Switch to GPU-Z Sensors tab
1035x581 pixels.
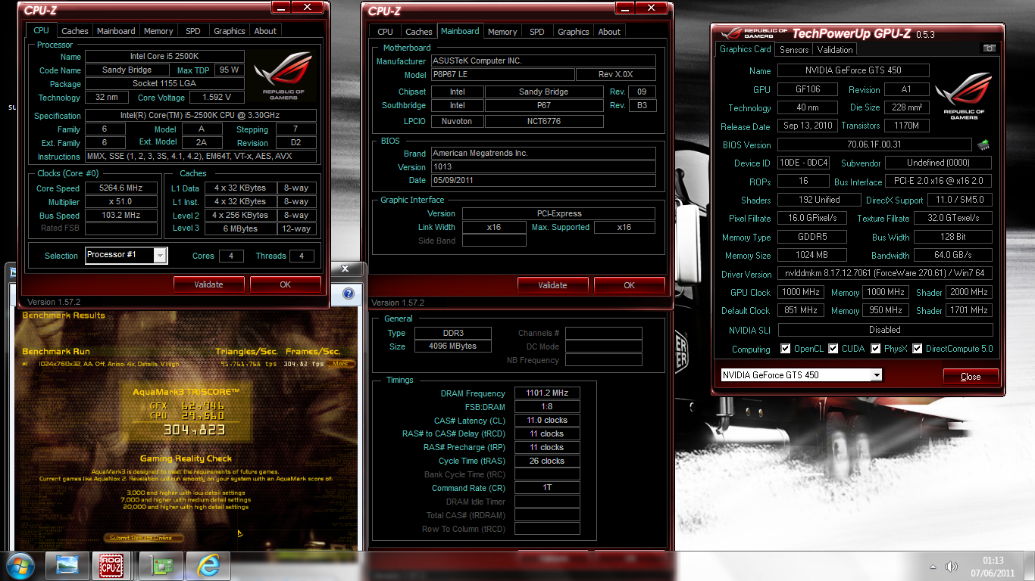point(794,50)
